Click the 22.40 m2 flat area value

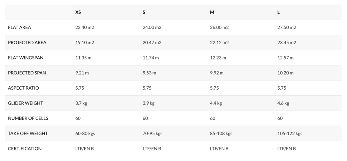tap(85, 27)
